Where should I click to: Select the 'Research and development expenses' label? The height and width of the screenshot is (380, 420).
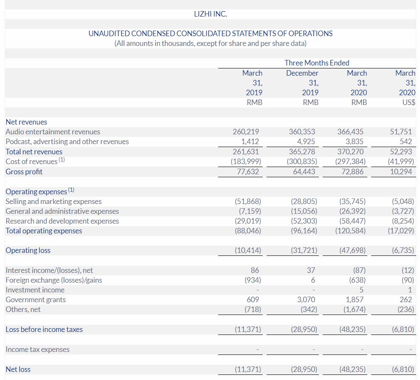click(x=62, y=221)
